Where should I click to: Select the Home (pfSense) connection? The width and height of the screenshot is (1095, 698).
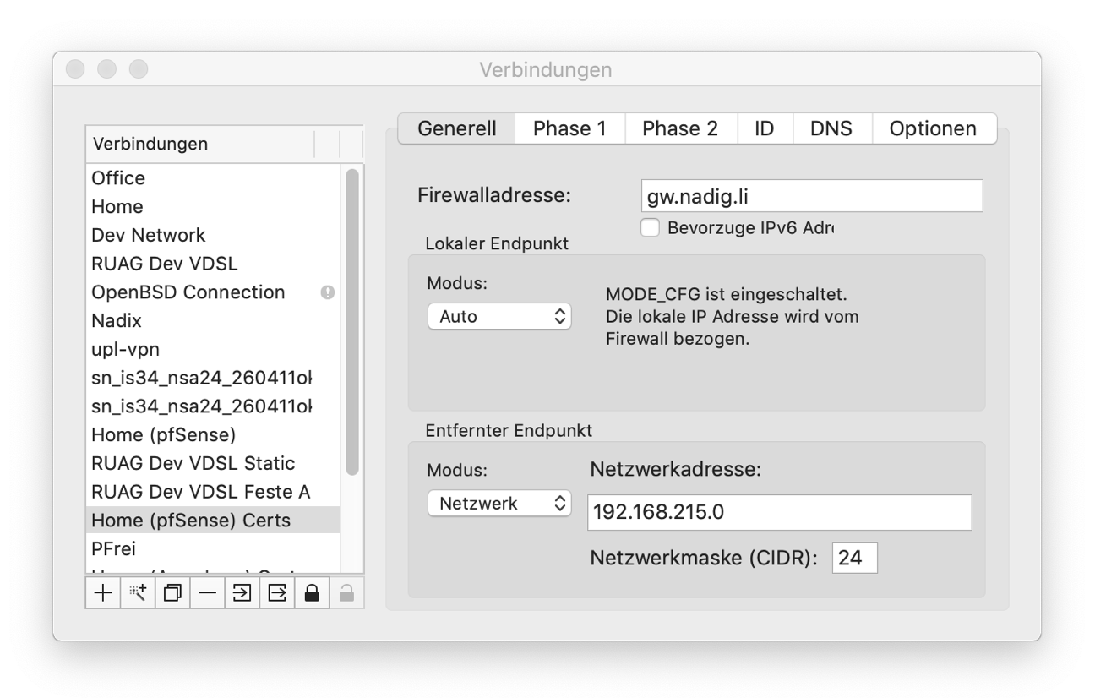(x=163, y=434)
